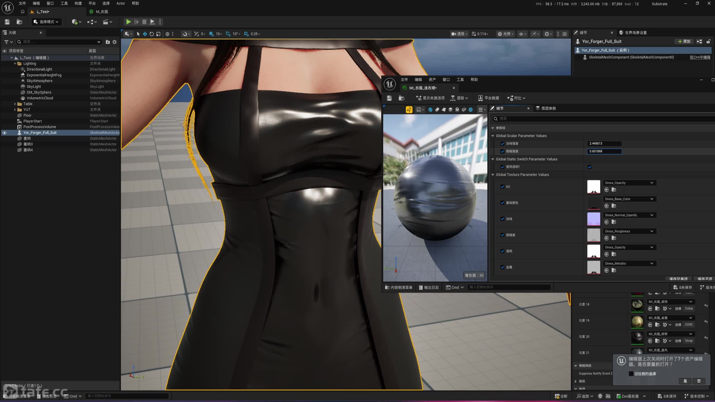Toggle the 法线强度 parameter override checkbox

click(502, 143)
